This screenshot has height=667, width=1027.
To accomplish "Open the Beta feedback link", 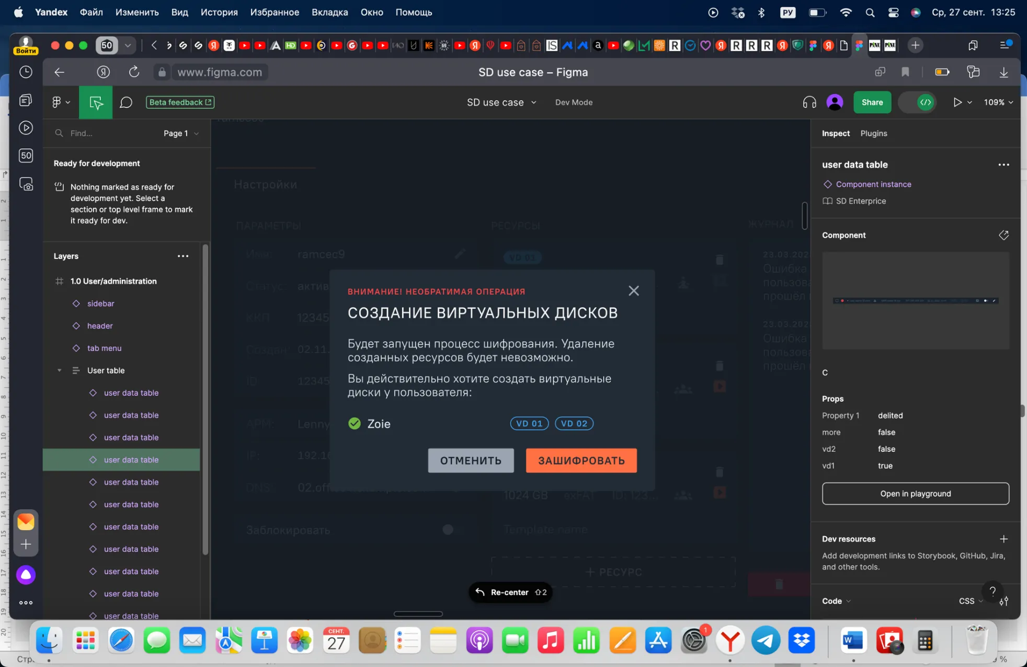I will pos(180,102).
